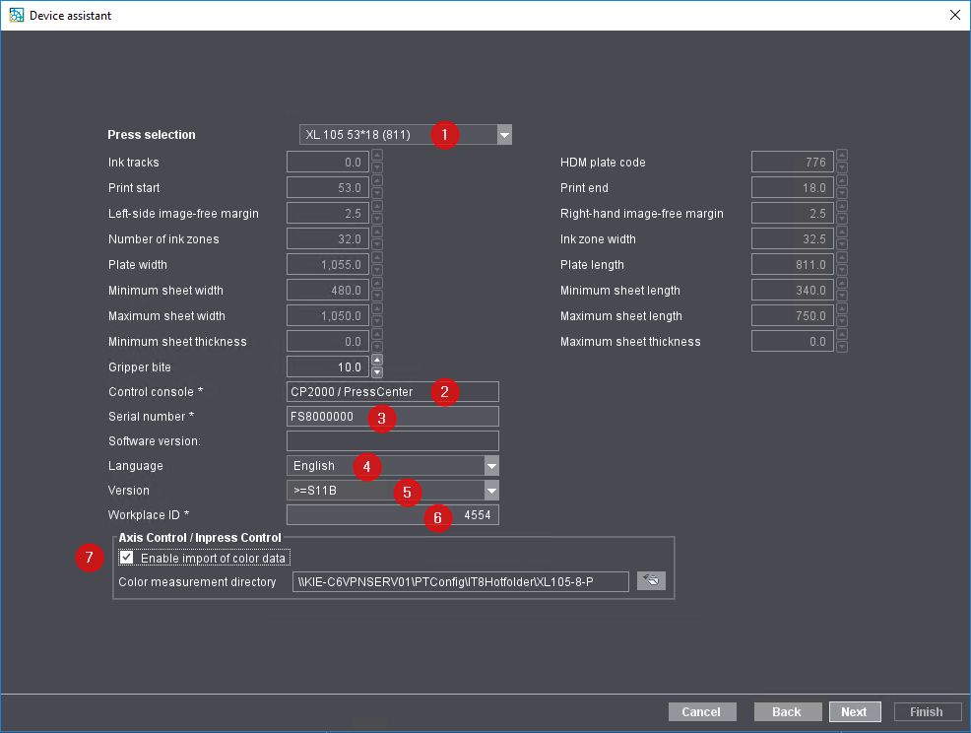Click the open folder browse icon
This screenshot has width=971, height=733.
[651, 581]
